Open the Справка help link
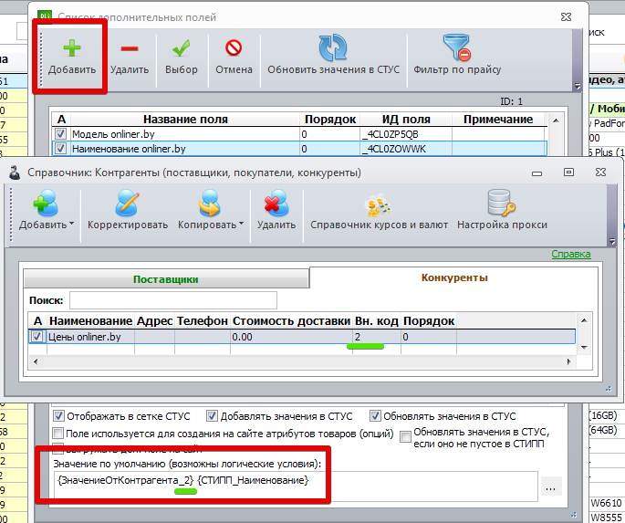Screen dimensions: 625x523 (571, 254)
